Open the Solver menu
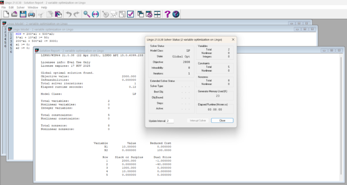This screenshot has width=347, height=185. (21, 8)
